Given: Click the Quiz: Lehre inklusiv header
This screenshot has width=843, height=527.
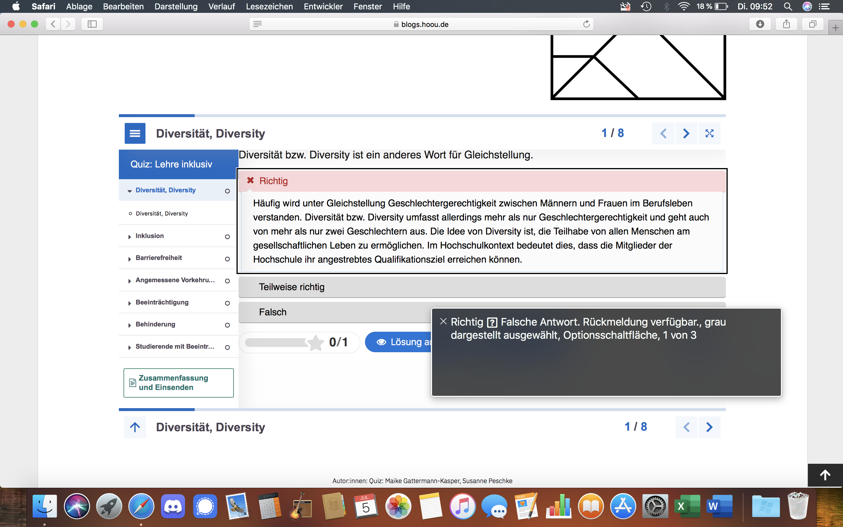Looking at the screenshot, I should point(178,164).
